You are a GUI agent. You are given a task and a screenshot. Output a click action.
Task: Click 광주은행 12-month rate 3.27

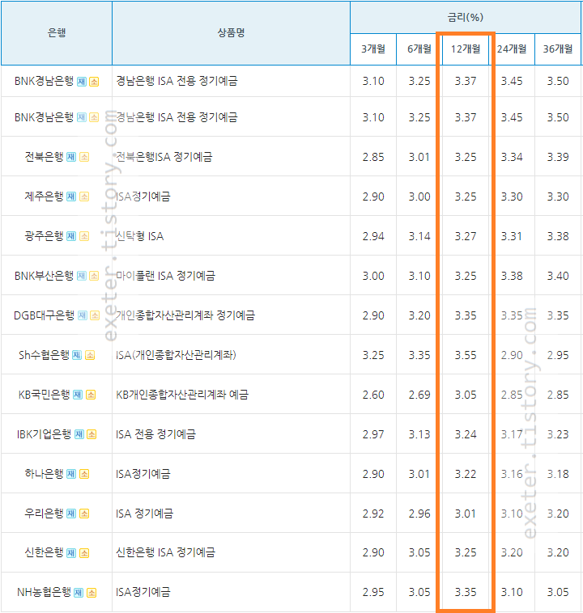tap(466, 236)
